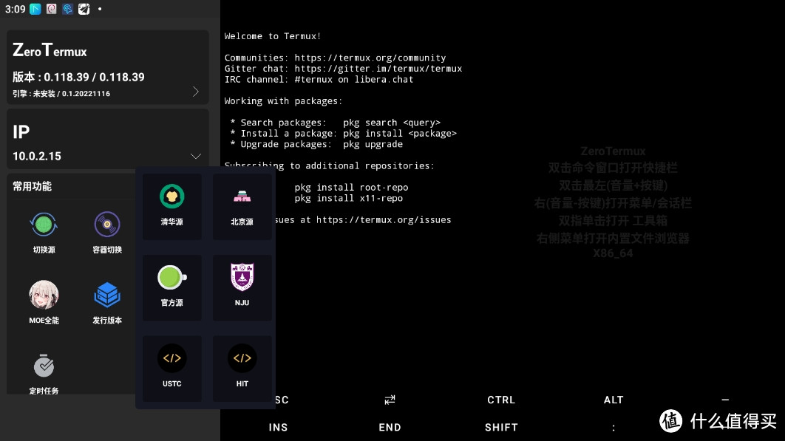The height and width of the screenshot is (441, 785).
Task: Expand the IP address dropdown arrow
Action: [196, 156]
